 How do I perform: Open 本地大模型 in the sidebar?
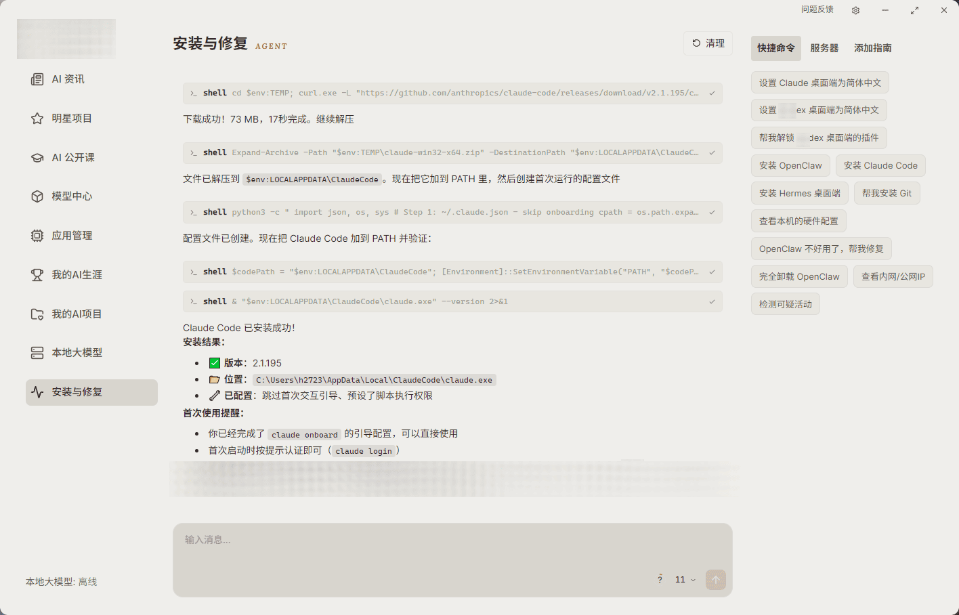pos(91,353)
